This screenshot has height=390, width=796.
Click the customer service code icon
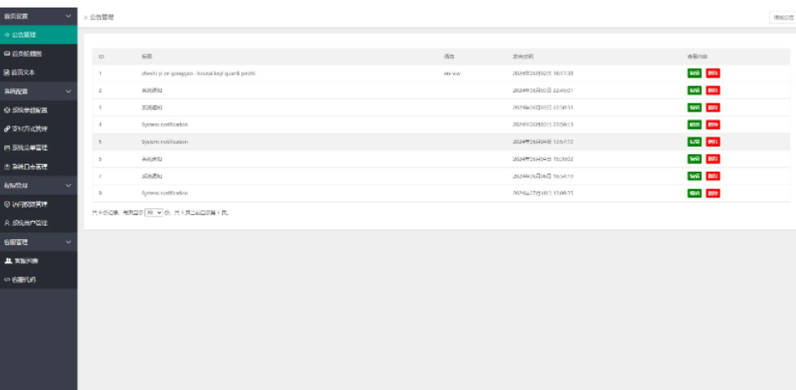tap(7, 279)
